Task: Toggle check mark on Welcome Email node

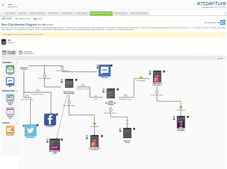Action: click(x=62, y=82)
